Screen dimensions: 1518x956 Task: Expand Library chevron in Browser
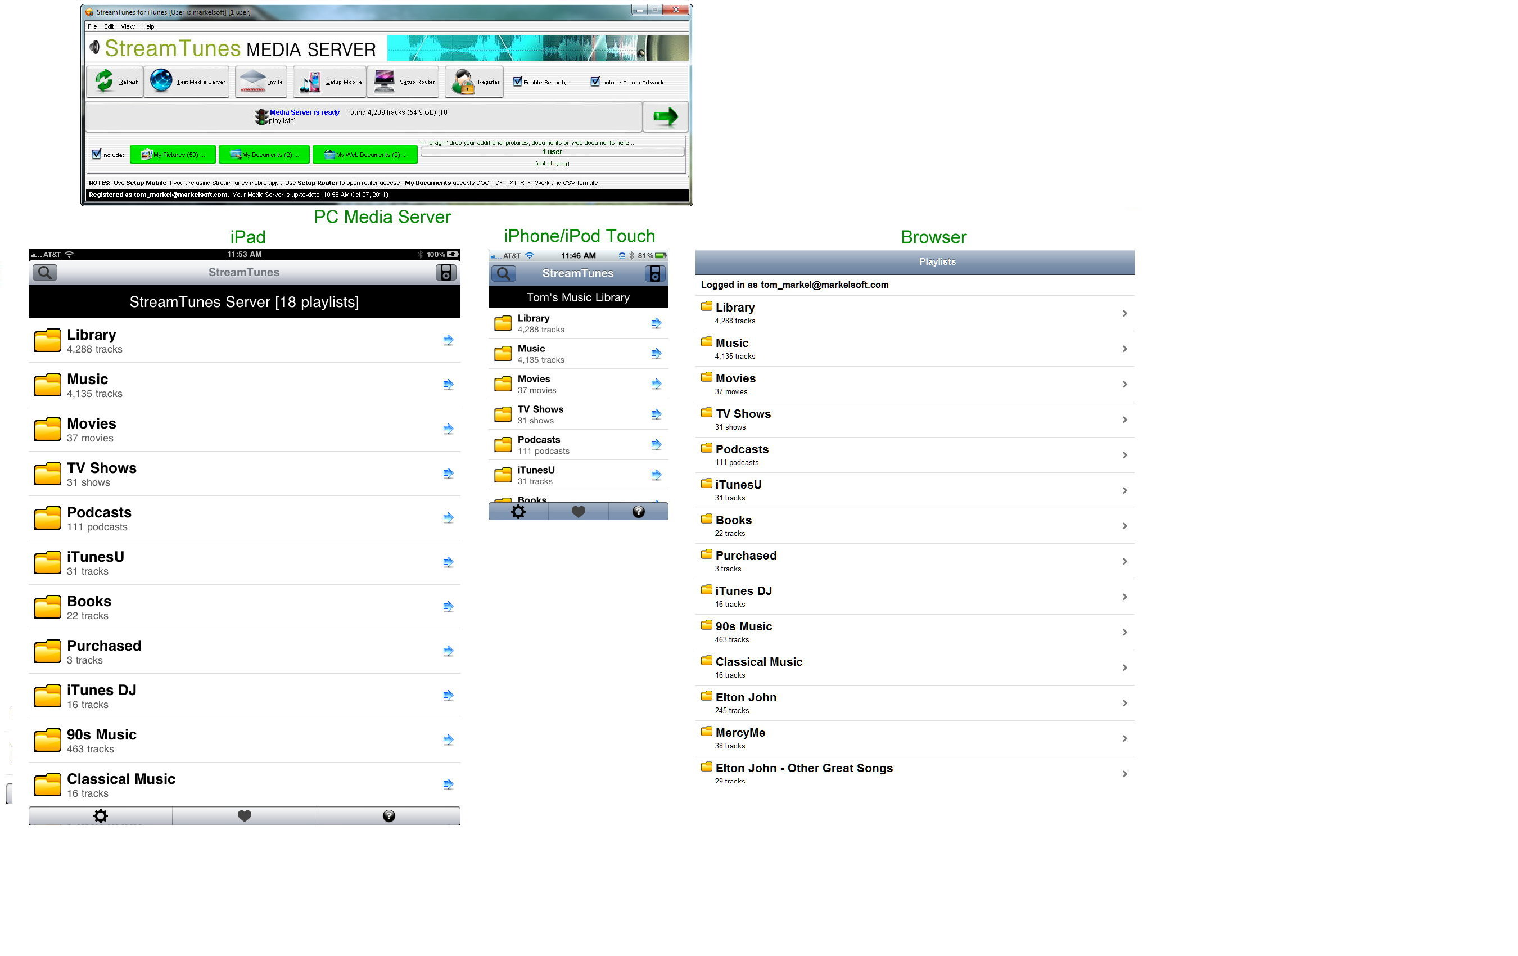[x=1124, y=313]
